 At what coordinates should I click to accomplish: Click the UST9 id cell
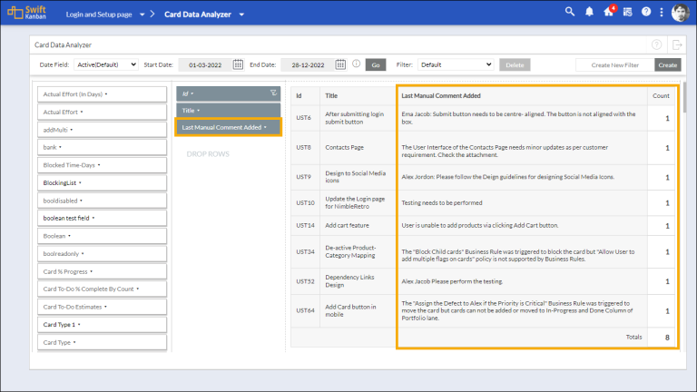[304, 176]
